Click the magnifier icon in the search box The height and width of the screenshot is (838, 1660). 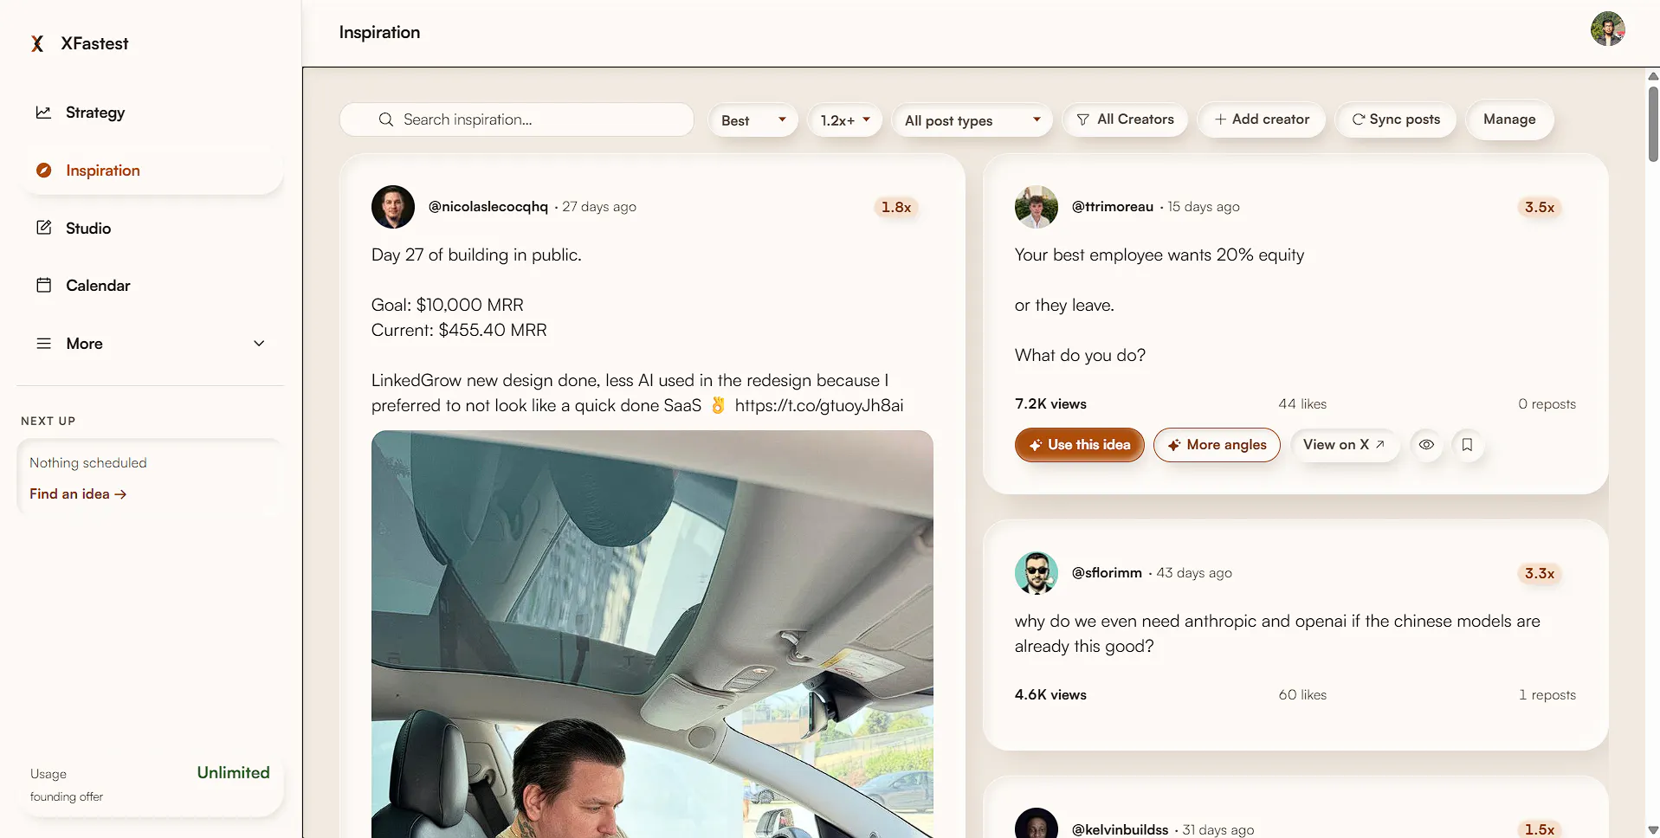coord(386,119)
